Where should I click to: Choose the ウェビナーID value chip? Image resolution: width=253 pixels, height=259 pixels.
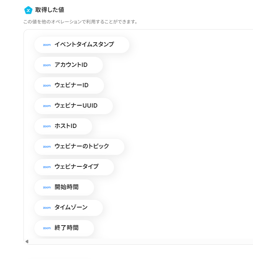(69, 85)
